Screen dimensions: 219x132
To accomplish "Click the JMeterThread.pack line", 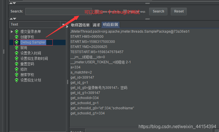I will [130, 32].
